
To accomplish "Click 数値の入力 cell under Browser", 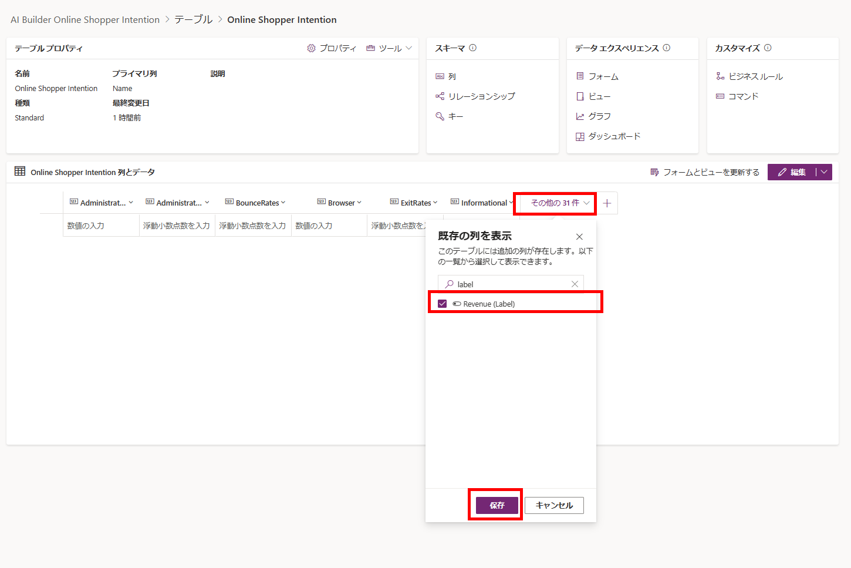I will click(329, 226).
